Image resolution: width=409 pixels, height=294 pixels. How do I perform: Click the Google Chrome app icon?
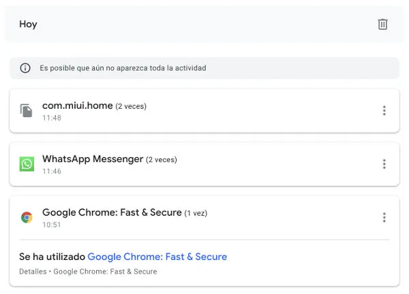click(x=27, y=218)
